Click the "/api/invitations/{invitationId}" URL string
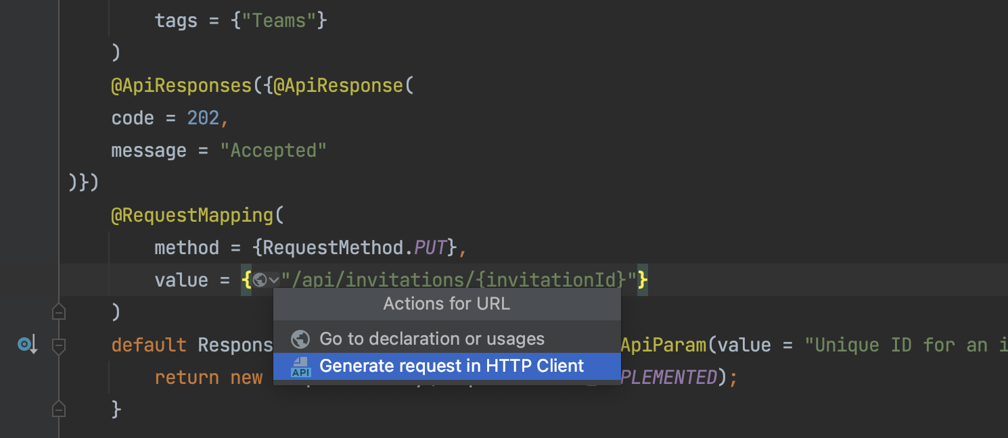Image resolution: width=1008 pixels, height=438 pixels. click(x=459, y=280)
